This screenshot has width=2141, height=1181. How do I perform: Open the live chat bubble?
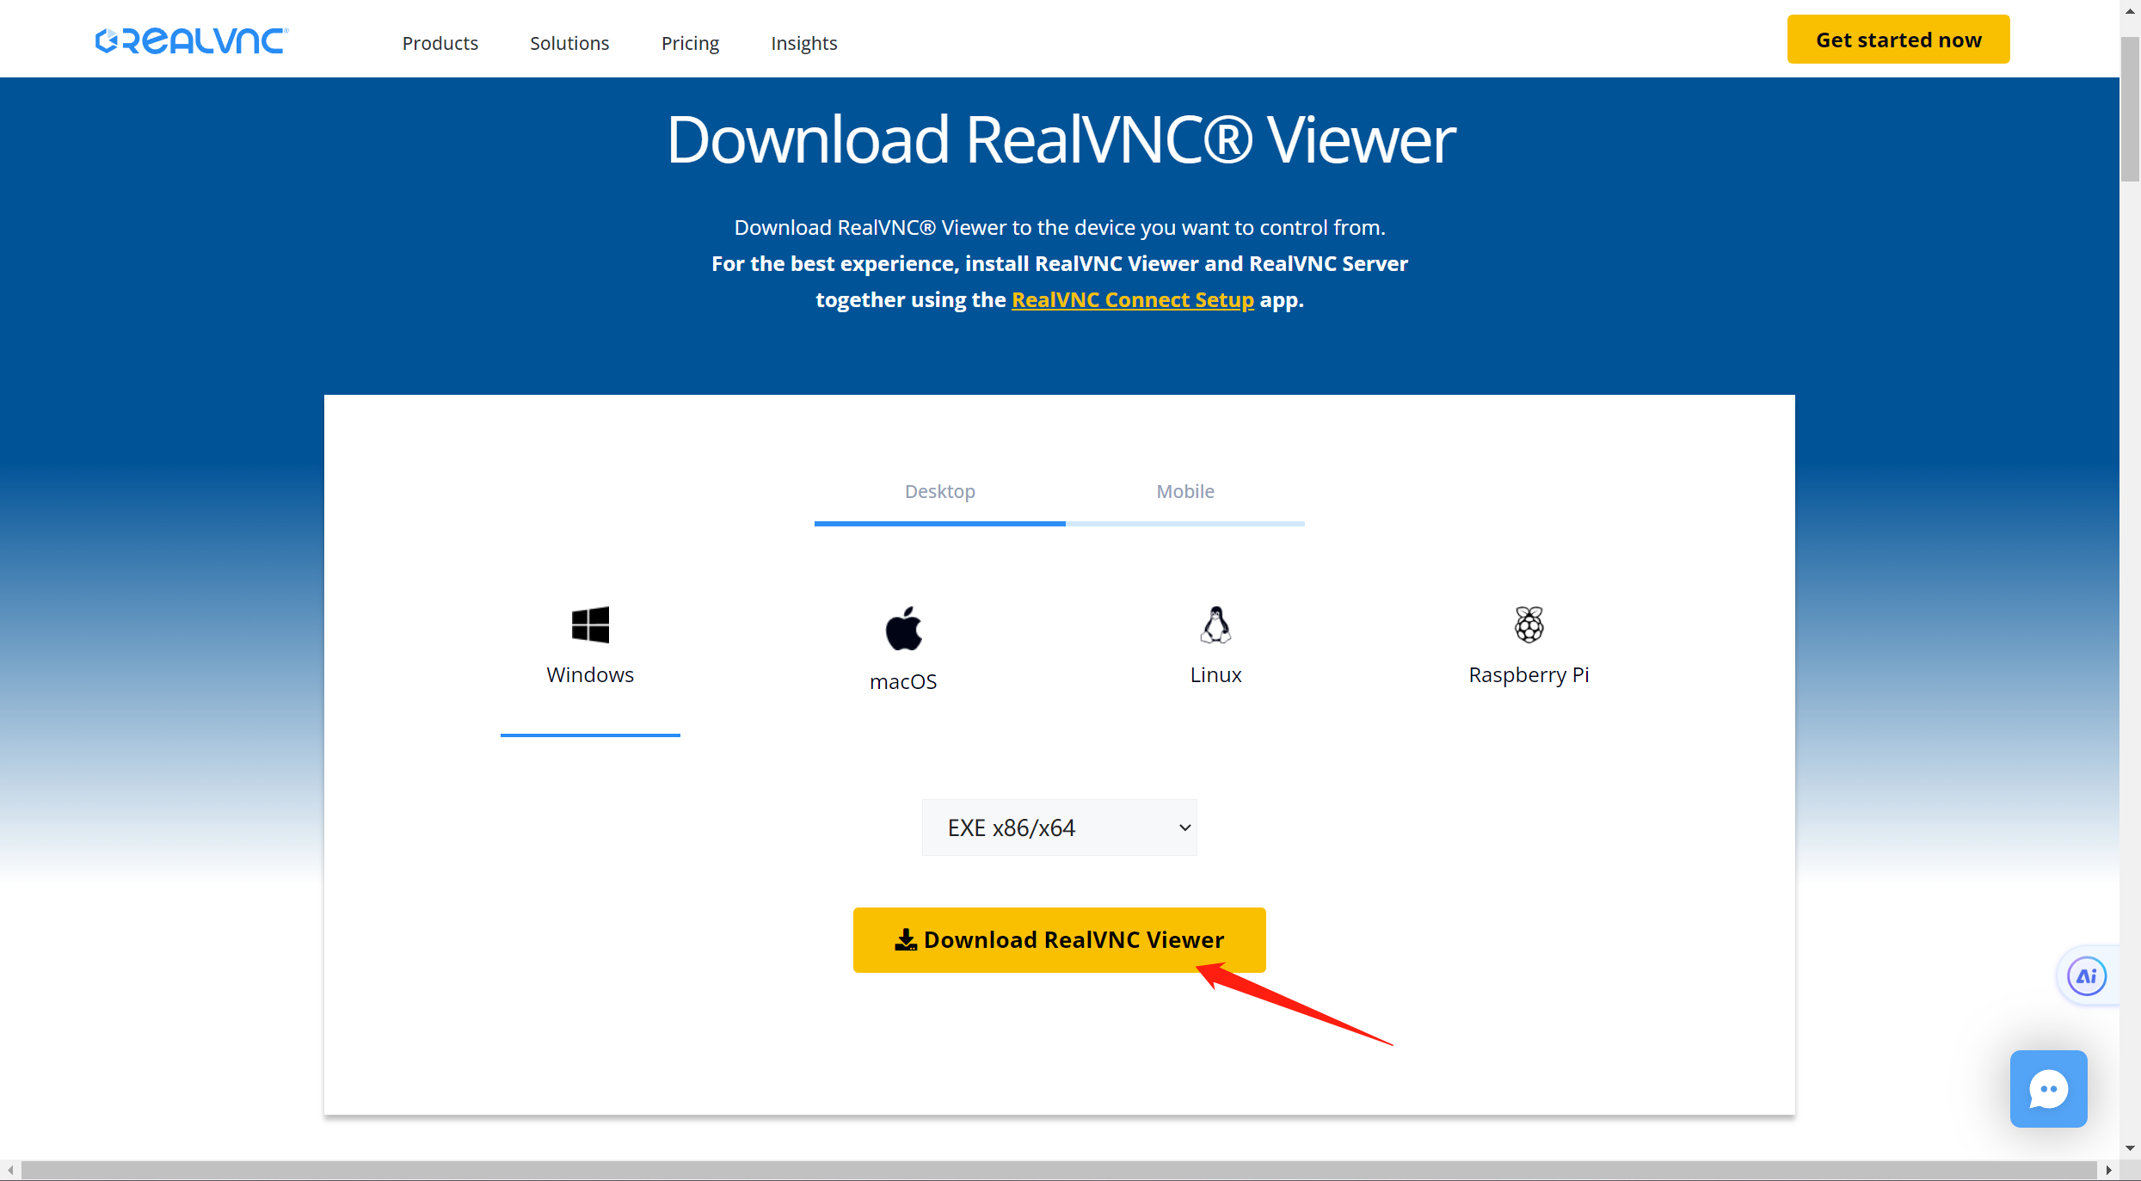[x=2048, y=1089]
